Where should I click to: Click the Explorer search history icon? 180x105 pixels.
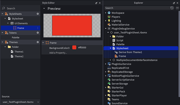pos(172,8)
